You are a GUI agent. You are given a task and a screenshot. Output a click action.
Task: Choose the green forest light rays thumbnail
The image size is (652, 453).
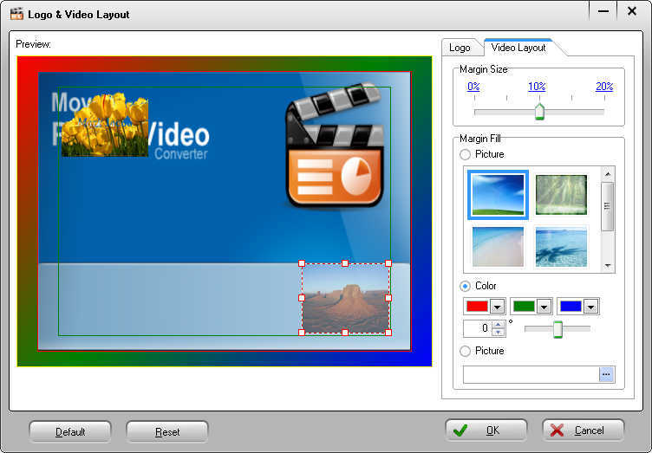point(561,194)
